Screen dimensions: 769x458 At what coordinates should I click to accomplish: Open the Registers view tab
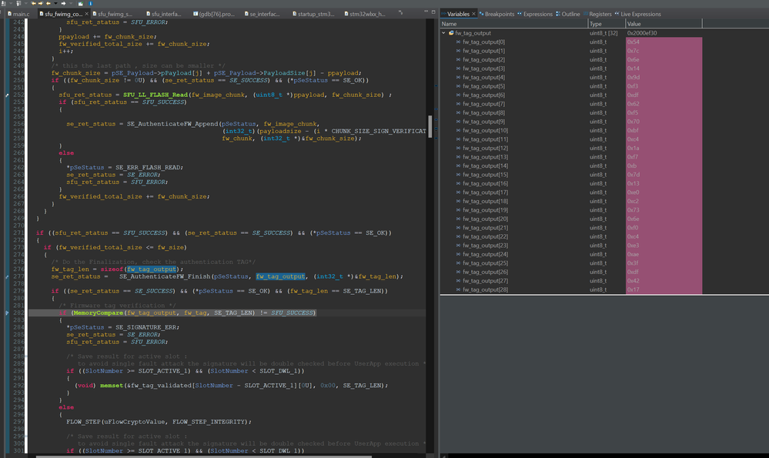(x=600, y=14)
